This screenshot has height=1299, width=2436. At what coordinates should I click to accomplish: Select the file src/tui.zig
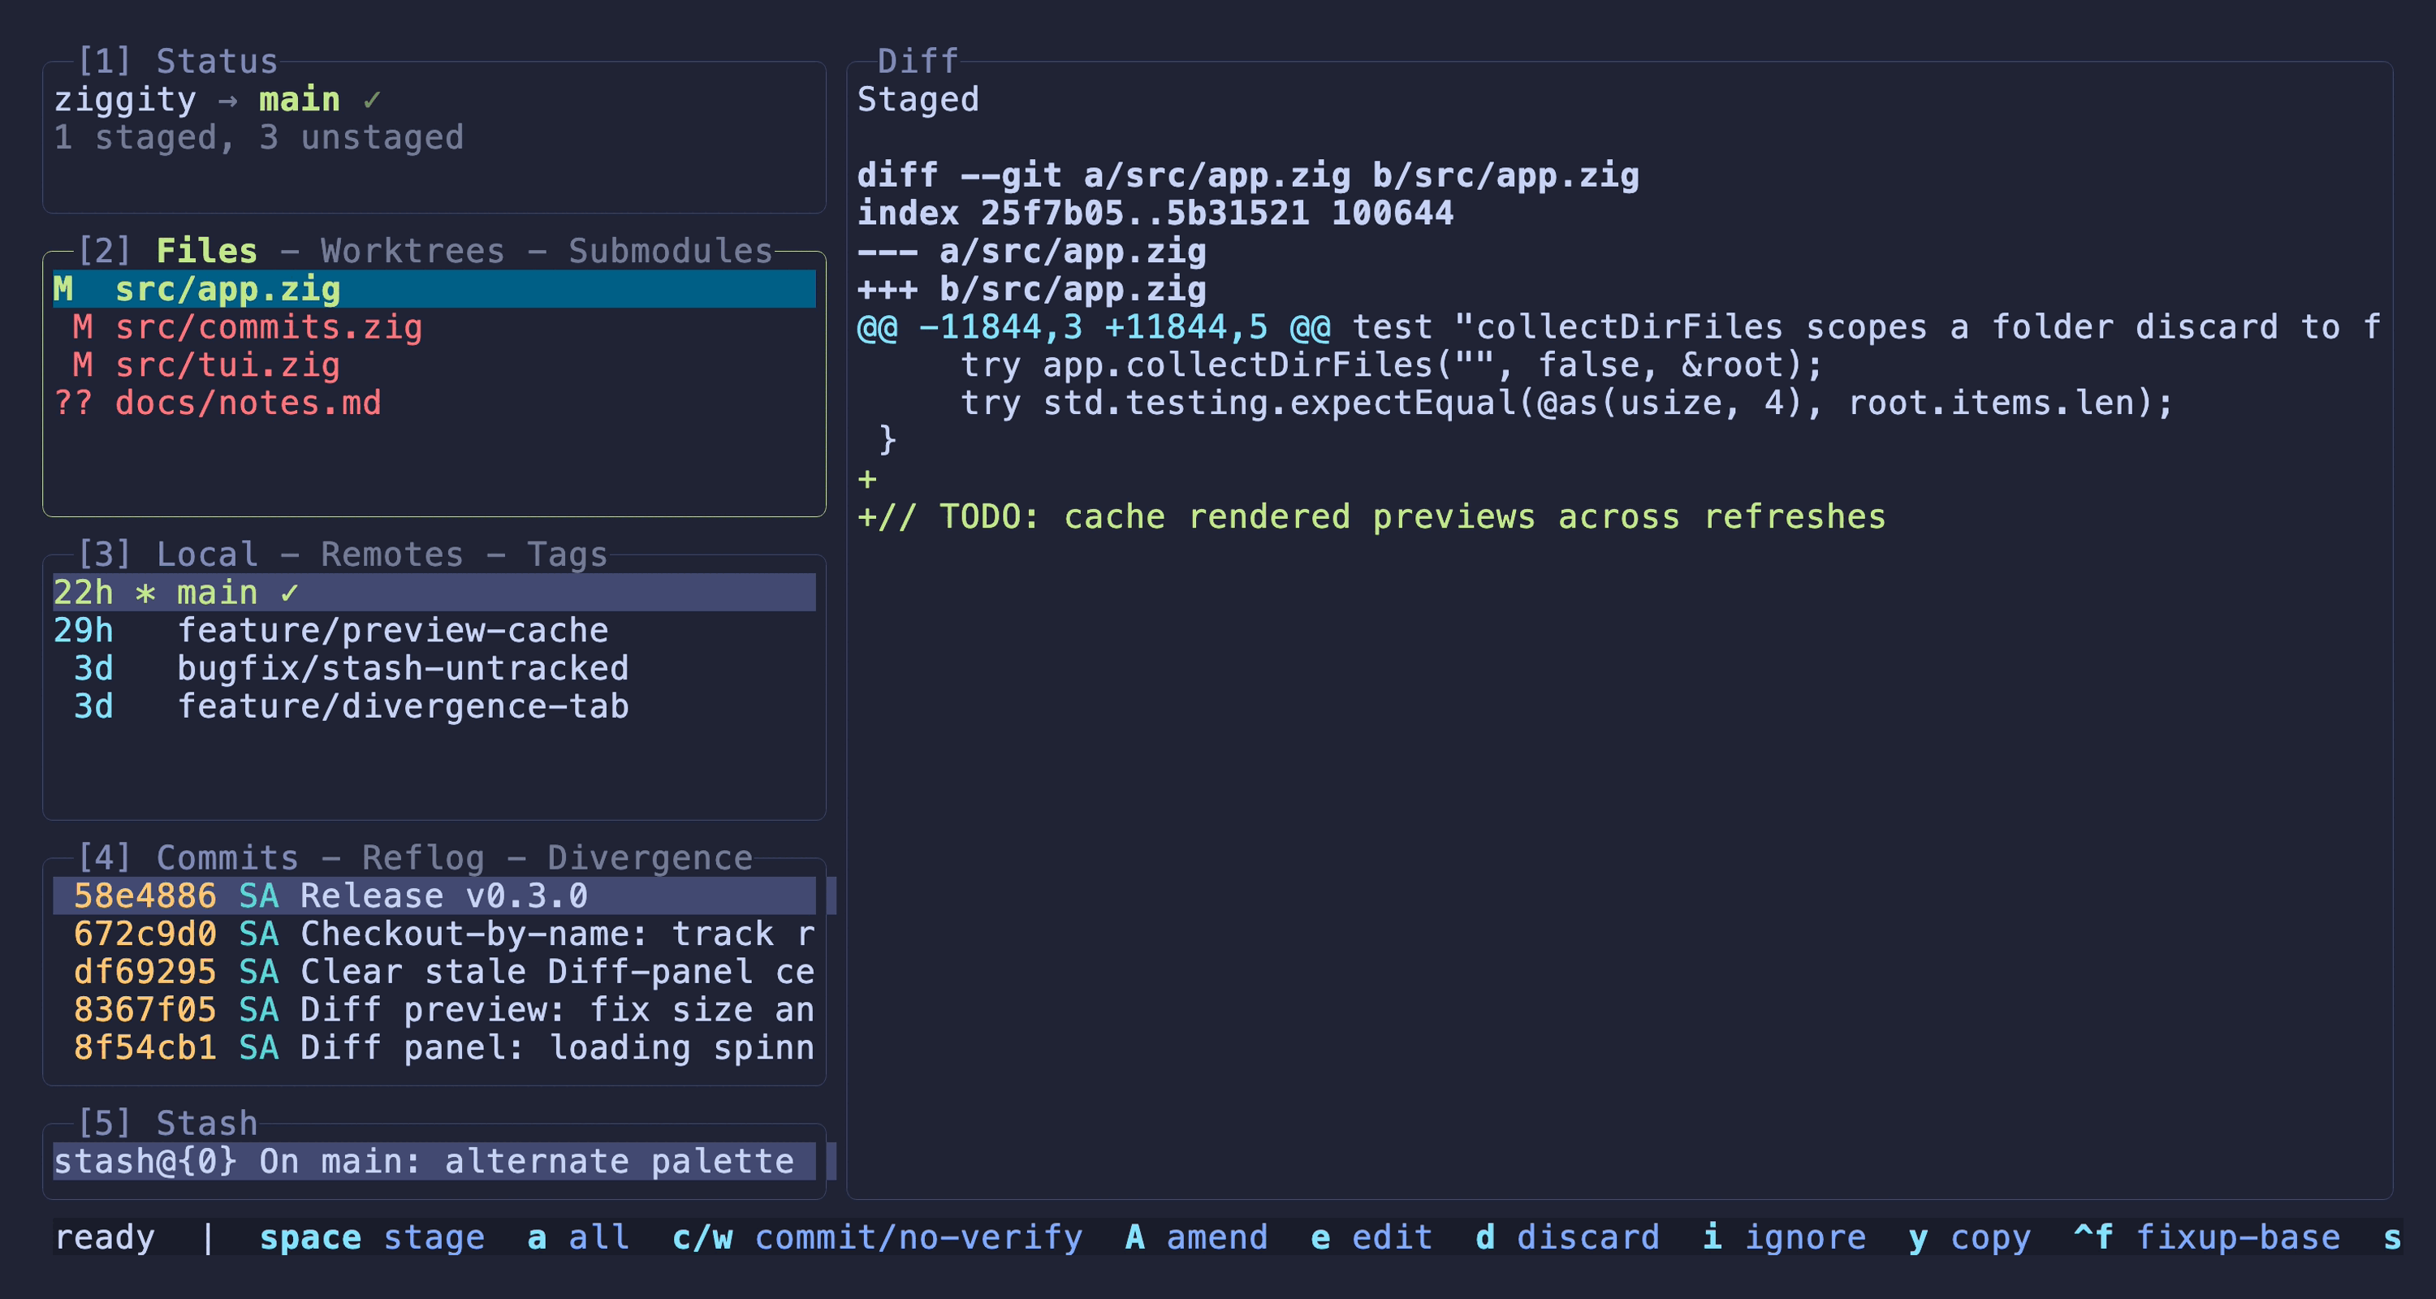coord(434,365)
